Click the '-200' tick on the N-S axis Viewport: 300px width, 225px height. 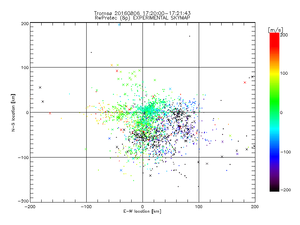tap(23, 201)
